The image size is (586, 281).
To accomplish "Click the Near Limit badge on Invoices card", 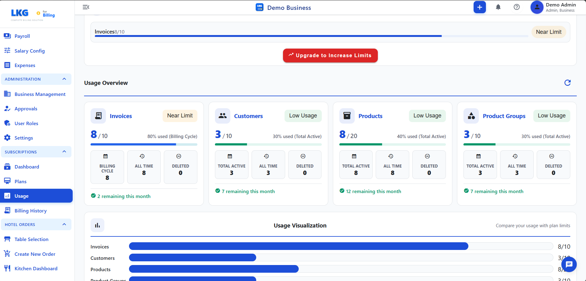I will [x=180, y=116].
